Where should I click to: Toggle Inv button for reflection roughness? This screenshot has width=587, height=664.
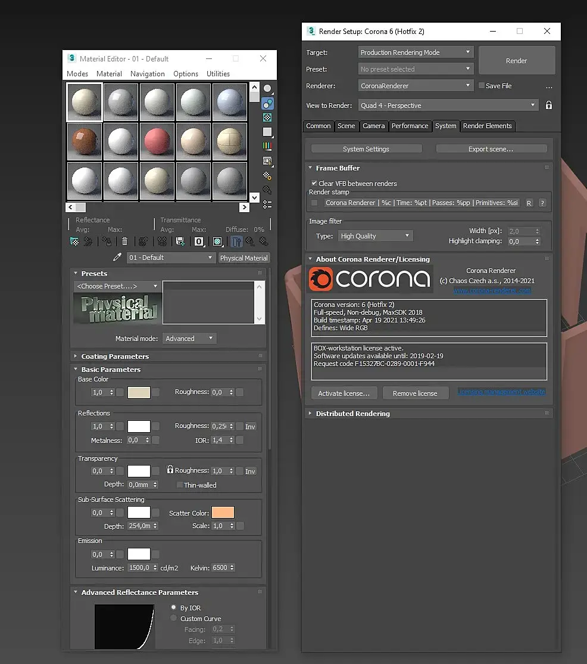pos(251,426)
